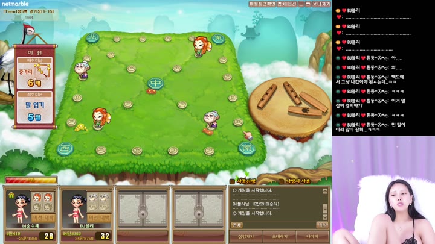Toggle the 낙방지 사용 checkbox

(281, 181)
